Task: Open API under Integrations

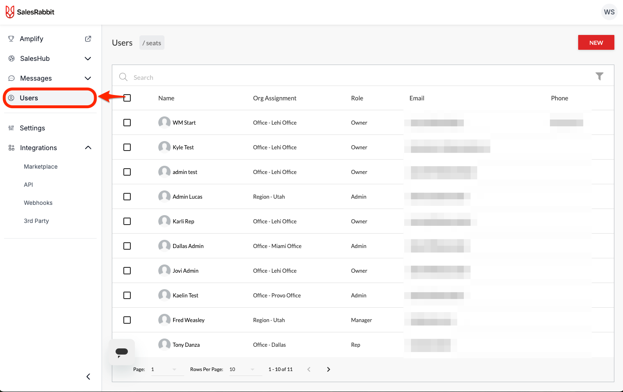Action: (28, 185)
